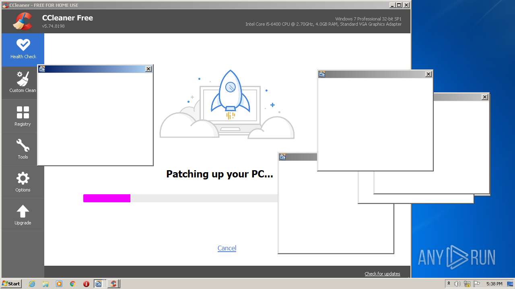This screenshot has width=515, height=289.
Task: Close the rightmost gray-titled blank popup
Action: coord(485,97)
